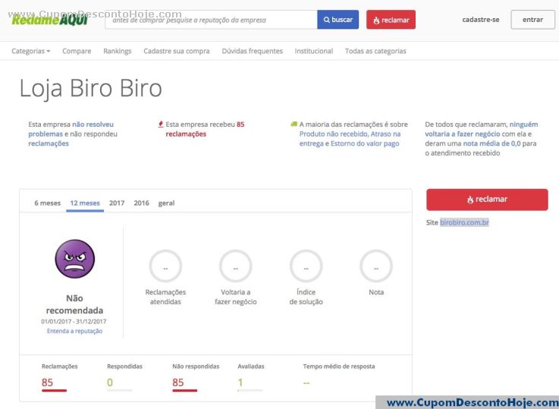This screenshot has width=559, height=409.
Task: Click the Respondidas count 0
Action: coord(110,382)
